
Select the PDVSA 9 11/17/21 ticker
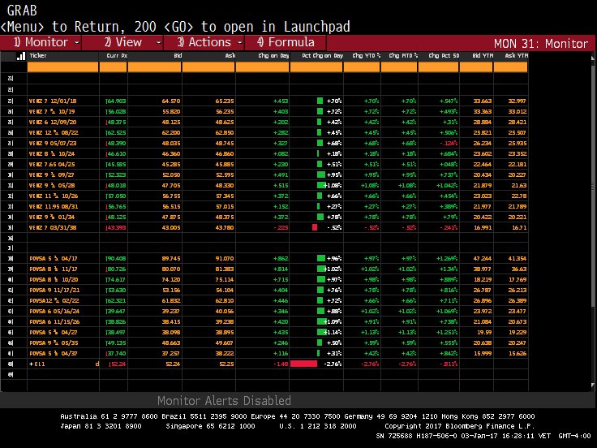click(x=54, y=290)
